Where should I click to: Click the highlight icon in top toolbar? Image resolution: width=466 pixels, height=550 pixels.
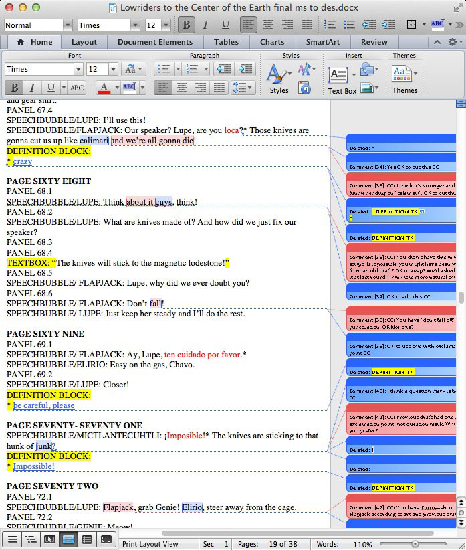pos(437,25)
